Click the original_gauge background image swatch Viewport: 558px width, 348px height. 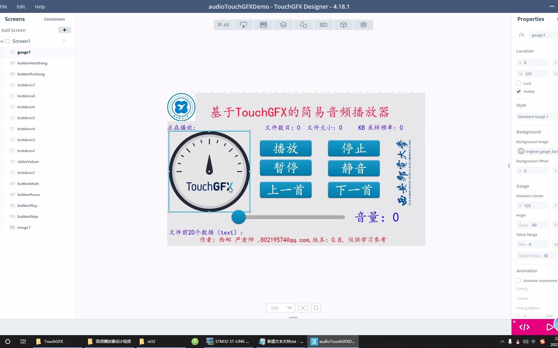pos(521,151)
